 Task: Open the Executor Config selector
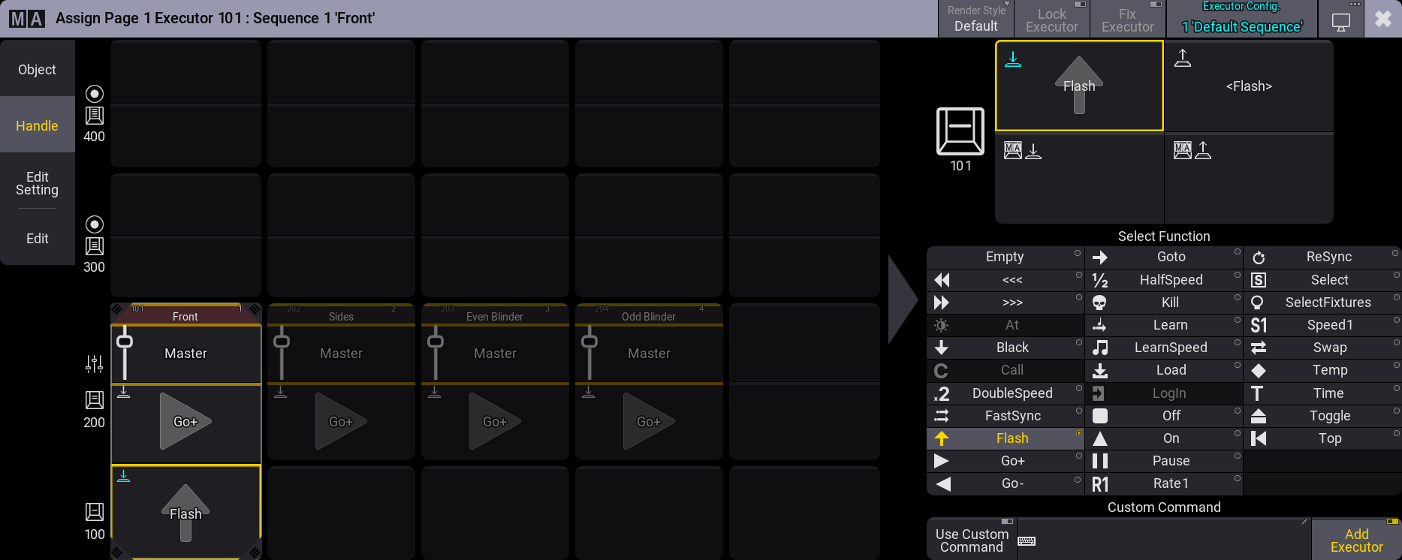click(1242, 19)
